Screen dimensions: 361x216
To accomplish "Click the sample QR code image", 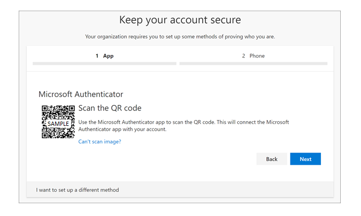I will click(x=58, y=122).
